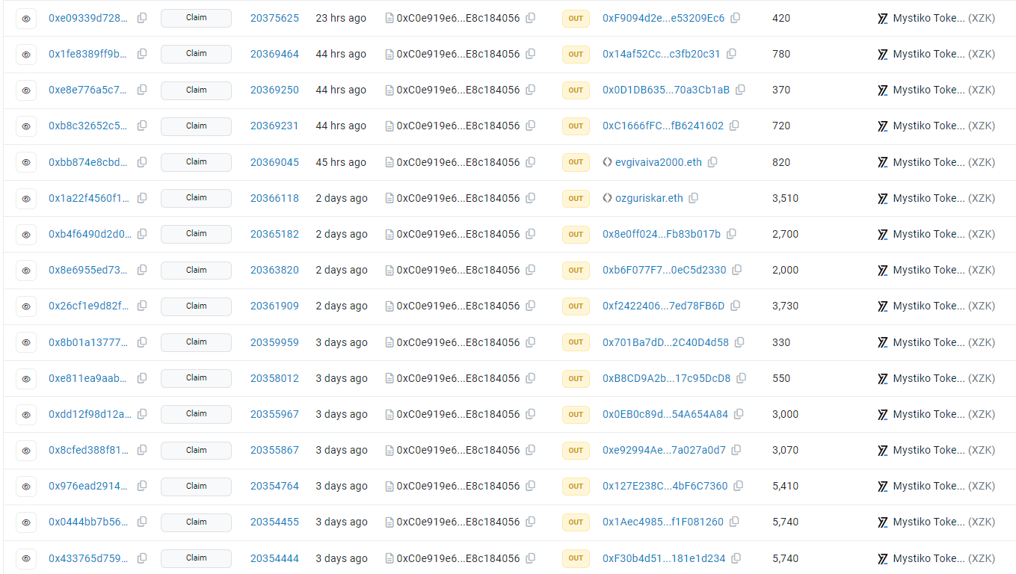The image size is (1016, 574).
Task: Click the 23 hrs ago age cell
Action: [x=341, y=18]
